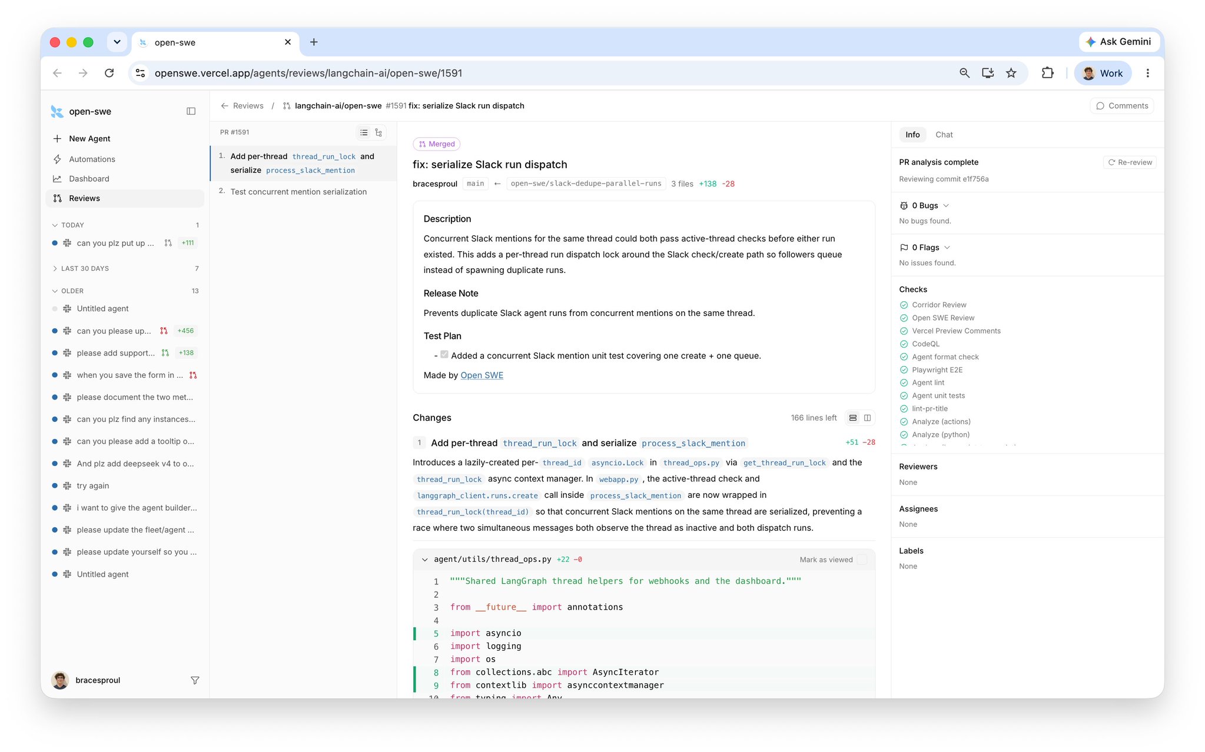Click the bug icon beside 0 Bugs

pos(904,205)
